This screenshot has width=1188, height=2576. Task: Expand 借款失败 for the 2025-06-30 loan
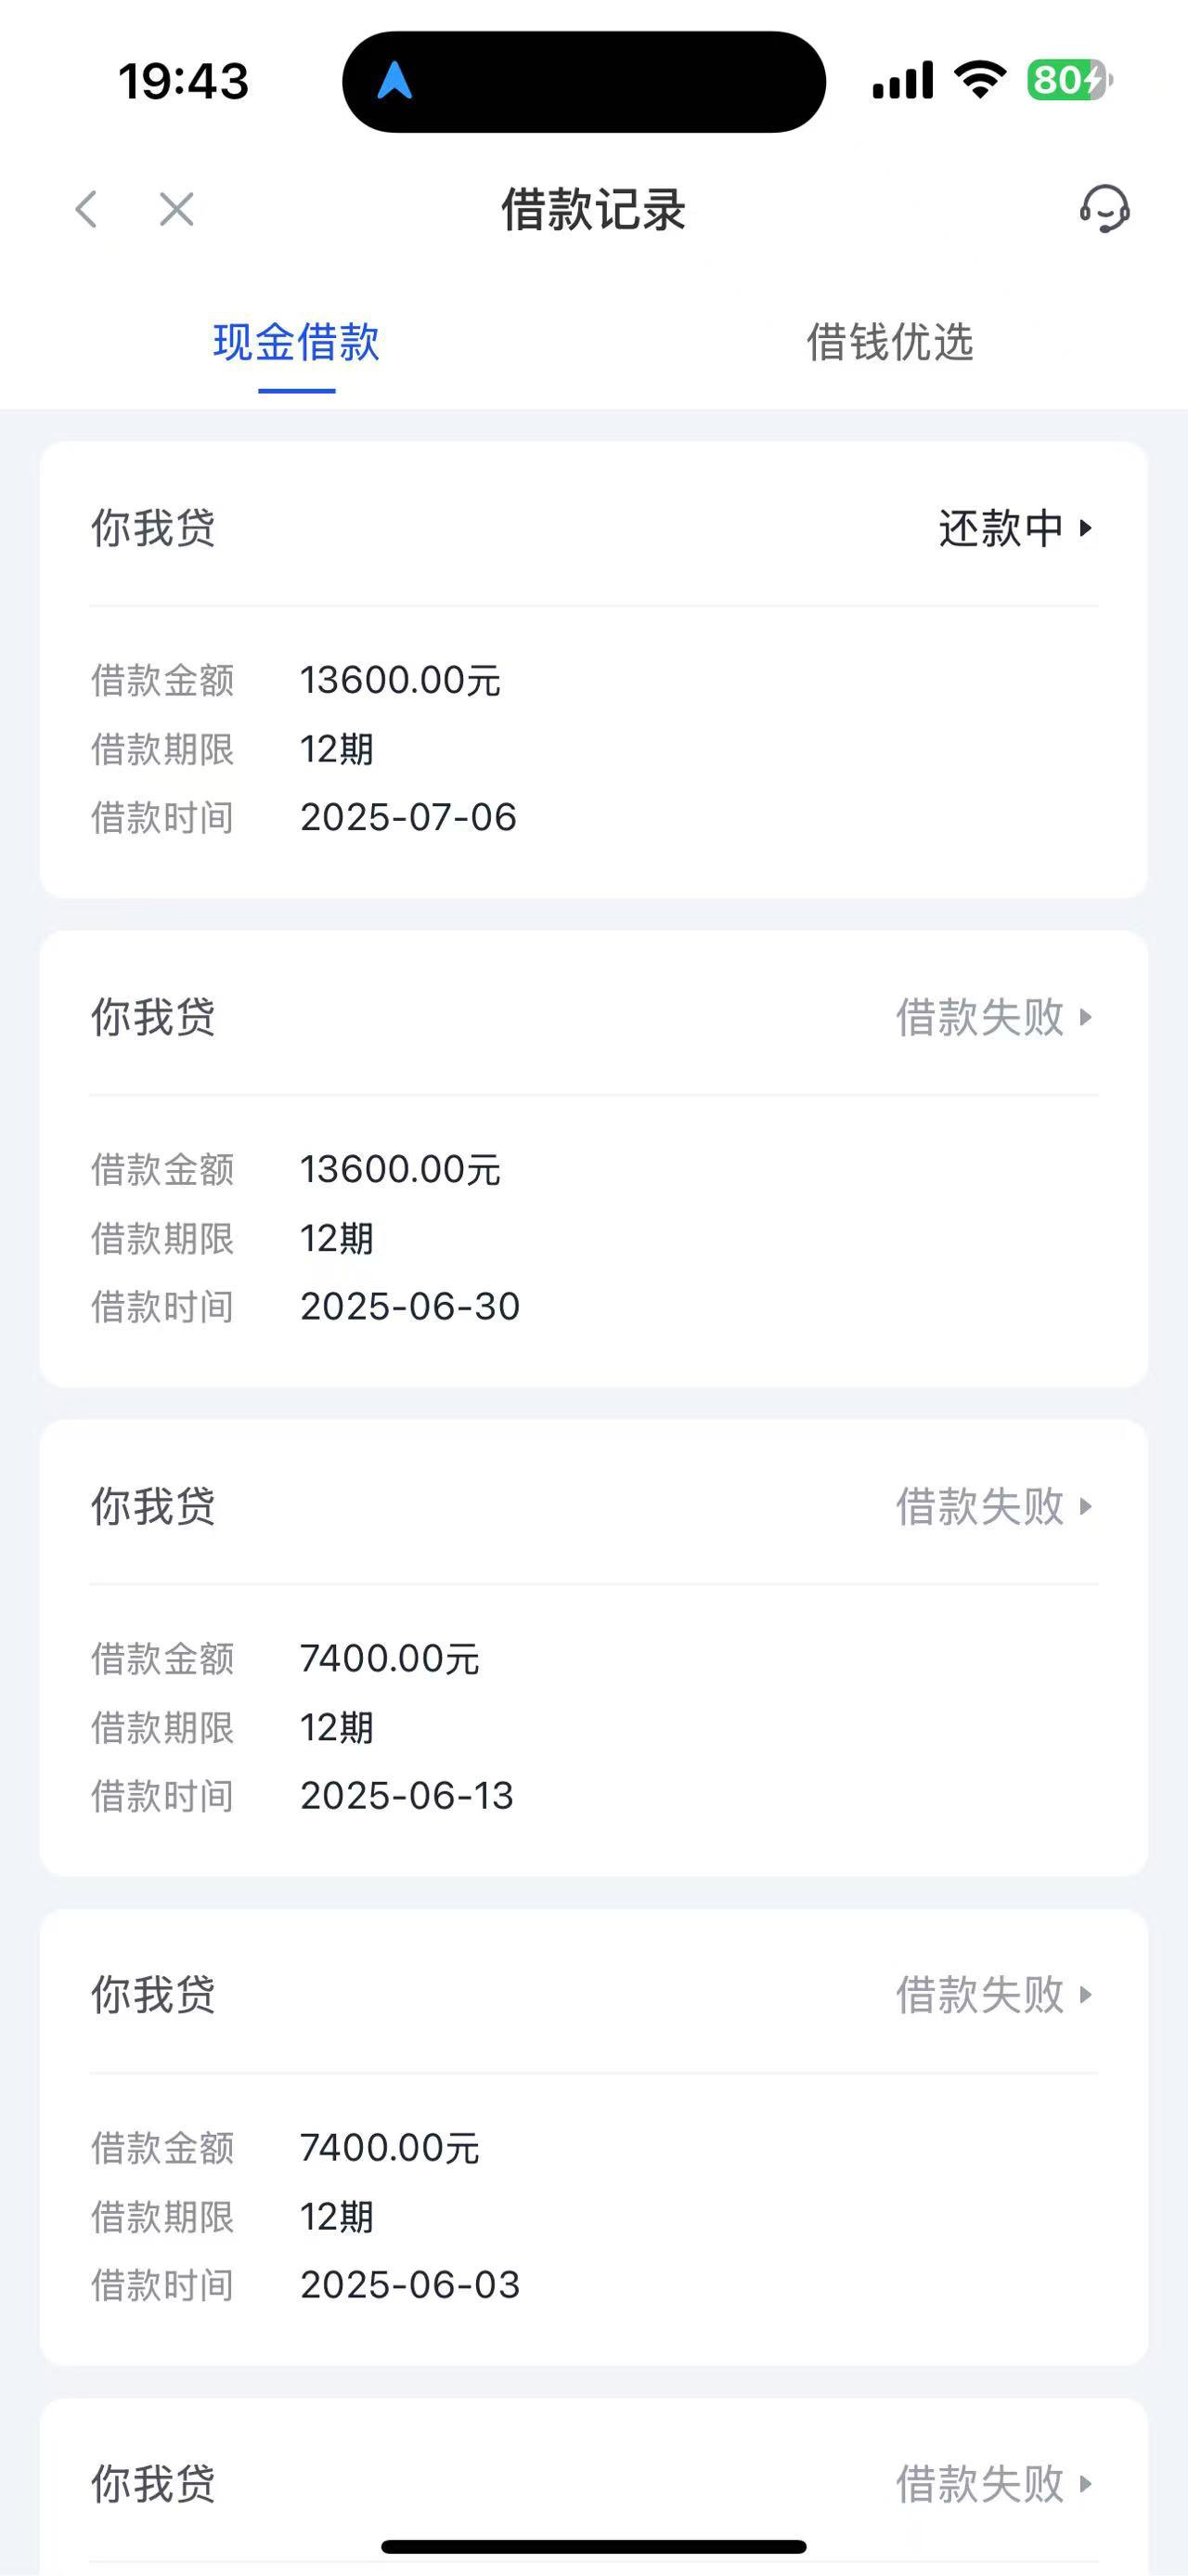click(x=994, y=1017)
